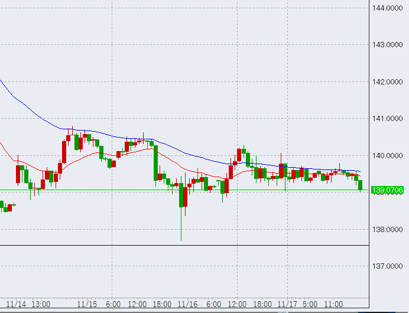Screen dimensions: 409x313
Task: Select the 5:00 time label
Action: (x=310, y=304)
